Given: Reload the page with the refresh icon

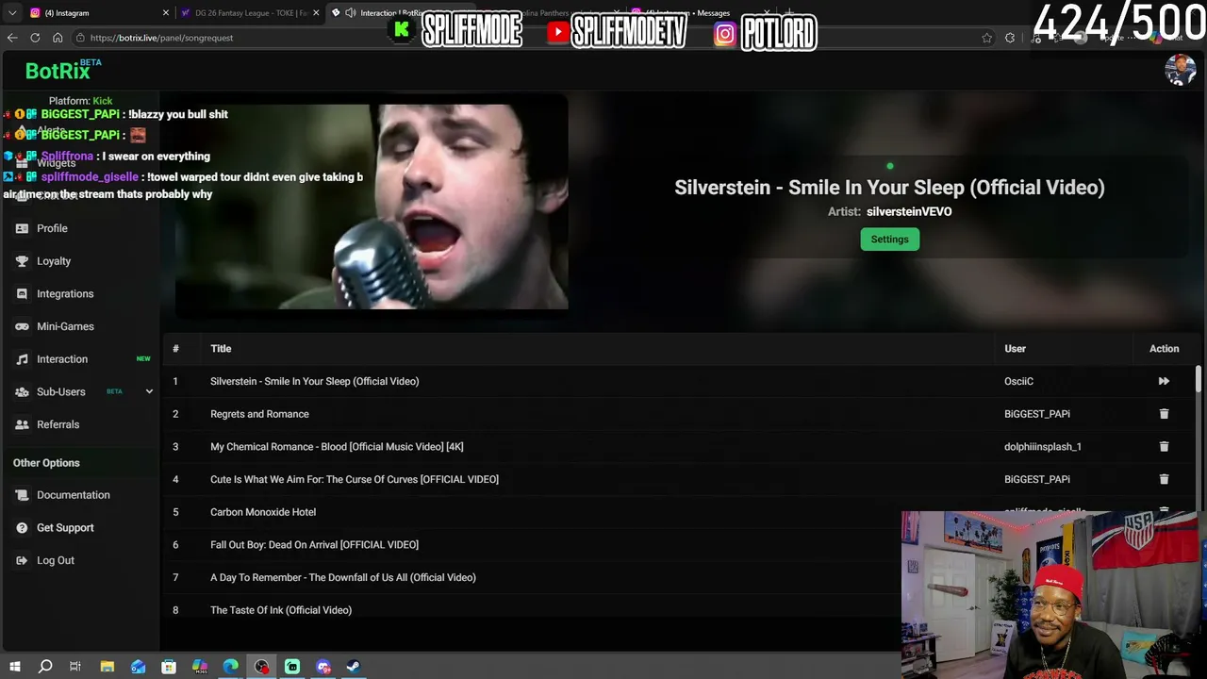Looking at the screenshot, I should [x=35, y=38].
